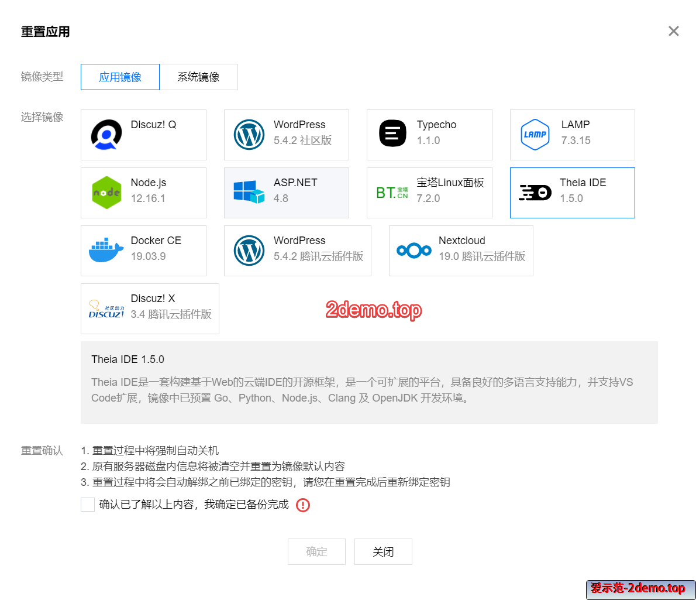Select the Discuz! Q image name
This screenshot has width=696, height=600.
[x=154, y=125]
